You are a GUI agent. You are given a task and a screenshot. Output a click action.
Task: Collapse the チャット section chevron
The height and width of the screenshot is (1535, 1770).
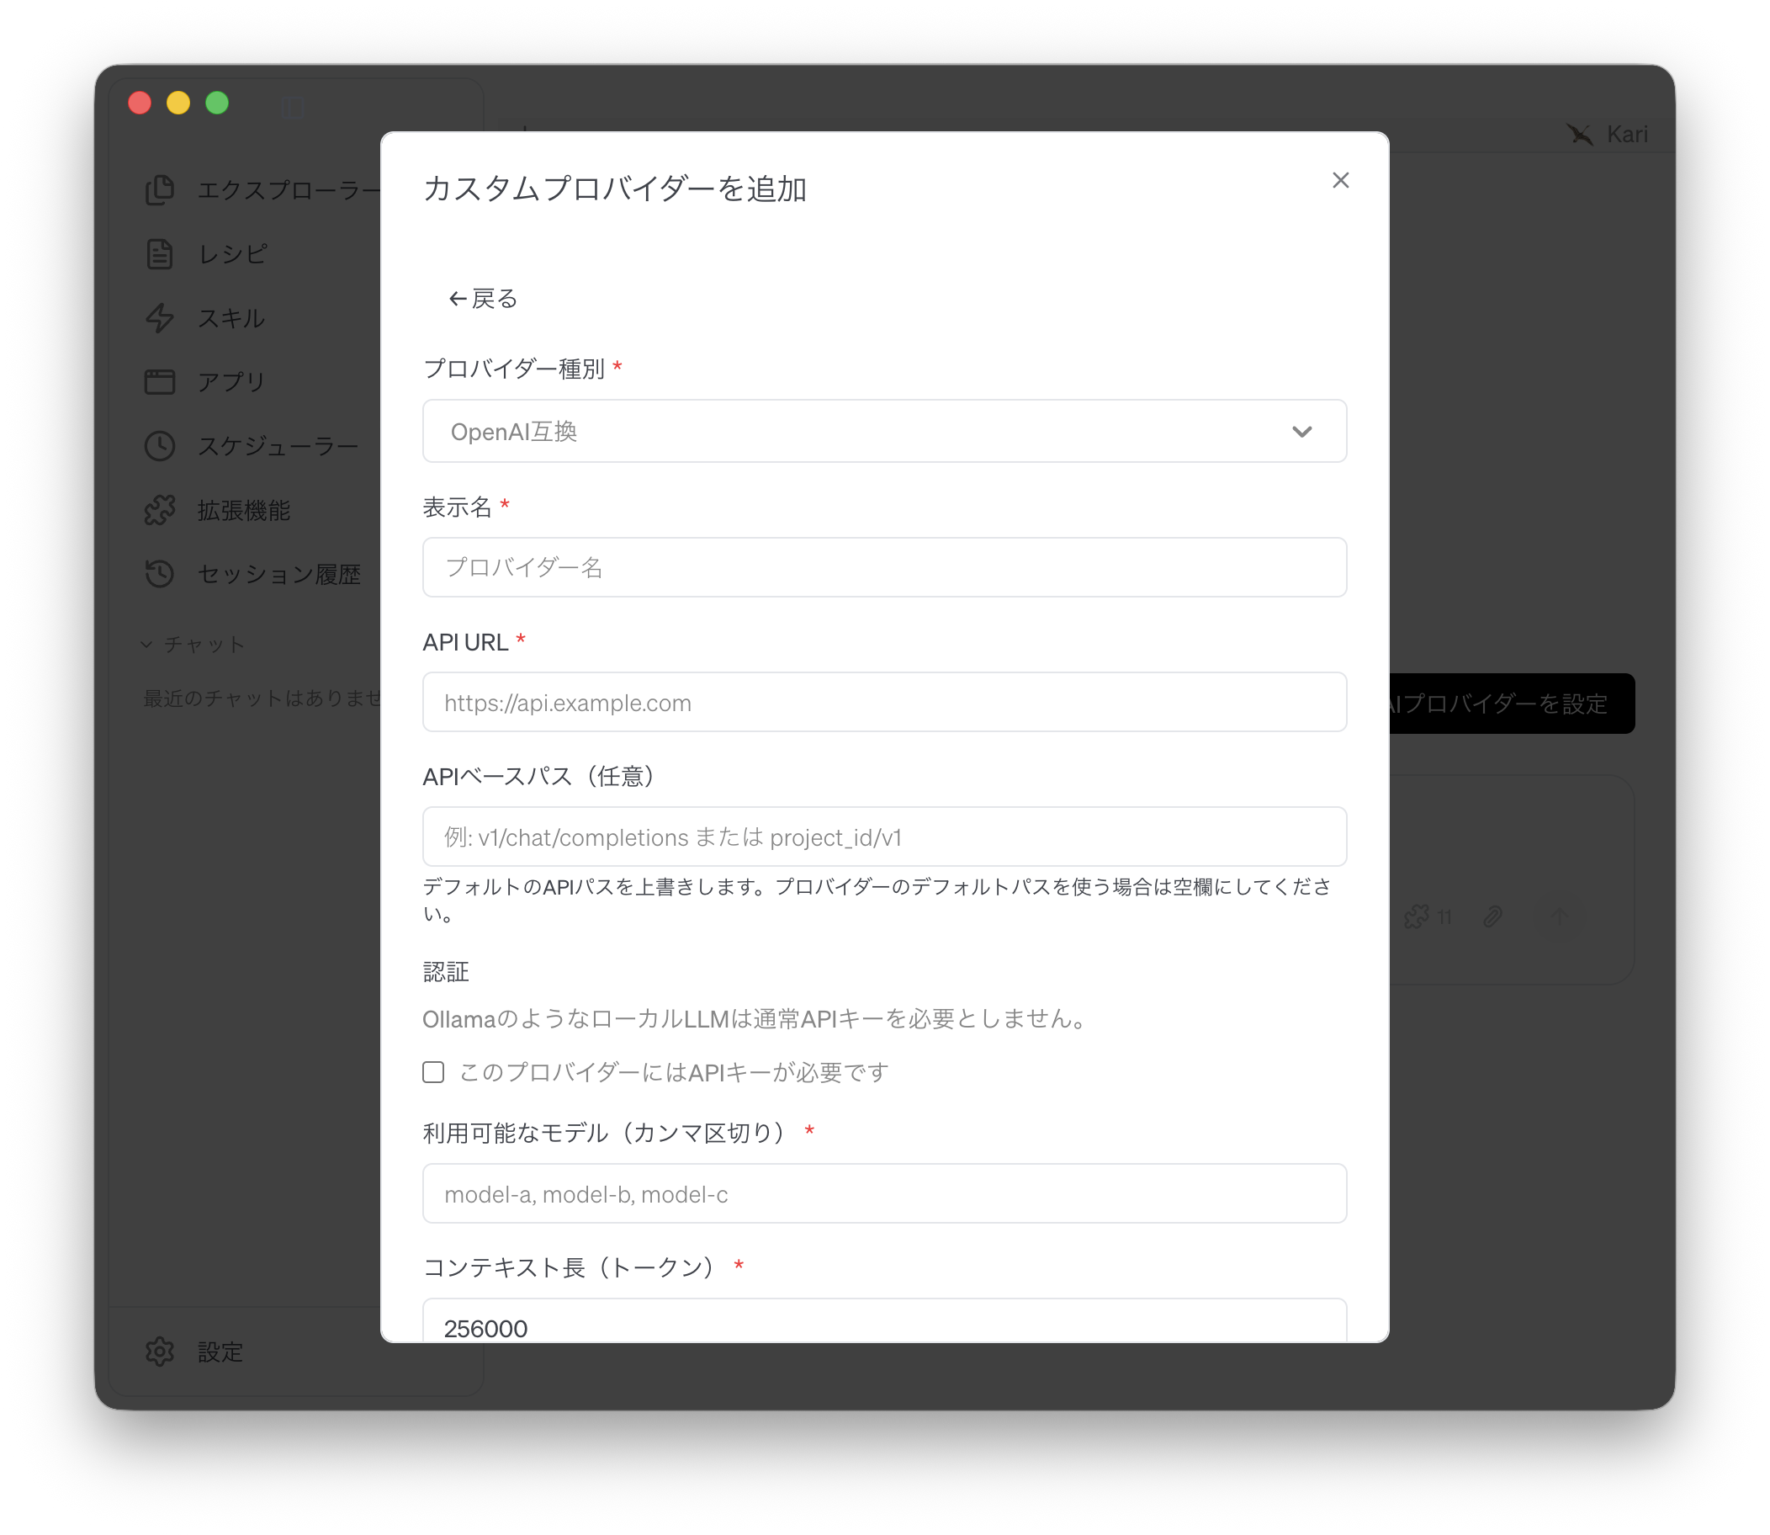coord(146,644)
